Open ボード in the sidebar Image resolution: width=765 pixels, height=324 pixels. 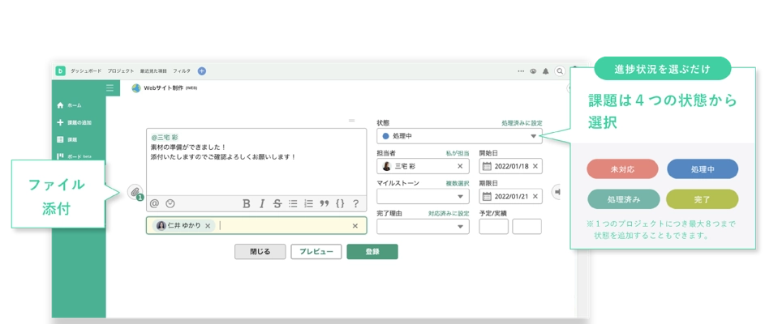click(x=74, y=157)
